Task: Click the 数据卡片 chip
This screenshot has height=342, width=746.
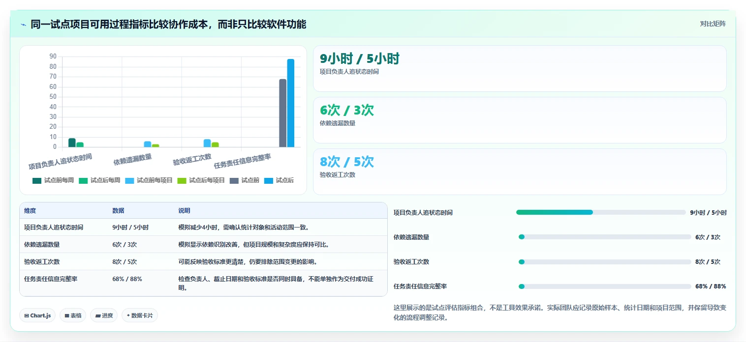Action: (140, 315)
